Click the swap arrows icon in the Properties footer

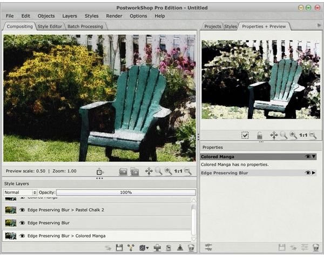293,247
